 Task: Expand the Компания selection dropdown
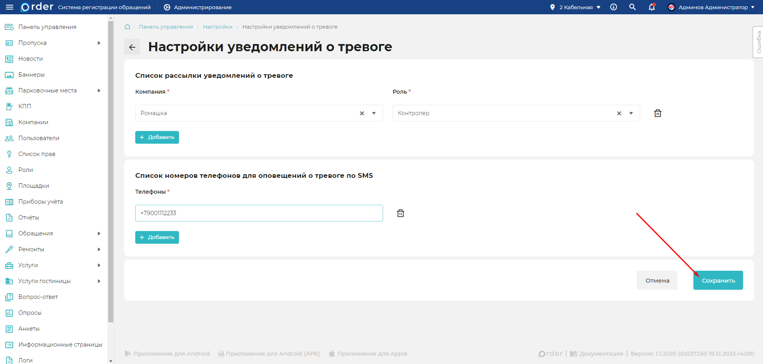coord(374,113)
